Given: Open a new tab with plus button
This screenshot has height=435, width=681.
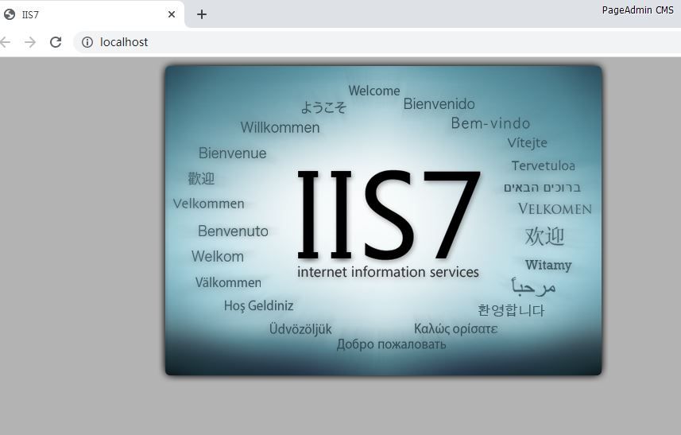Looking at the screenshot, I should click(202, 14).
